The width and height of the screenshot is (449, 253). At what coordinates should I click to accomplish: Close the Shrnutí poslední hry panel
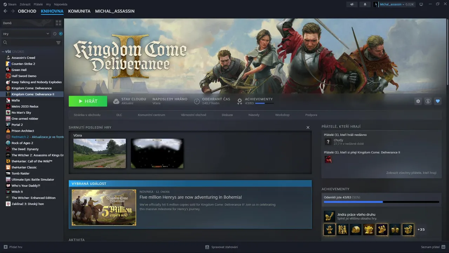[x=308, y=128]
